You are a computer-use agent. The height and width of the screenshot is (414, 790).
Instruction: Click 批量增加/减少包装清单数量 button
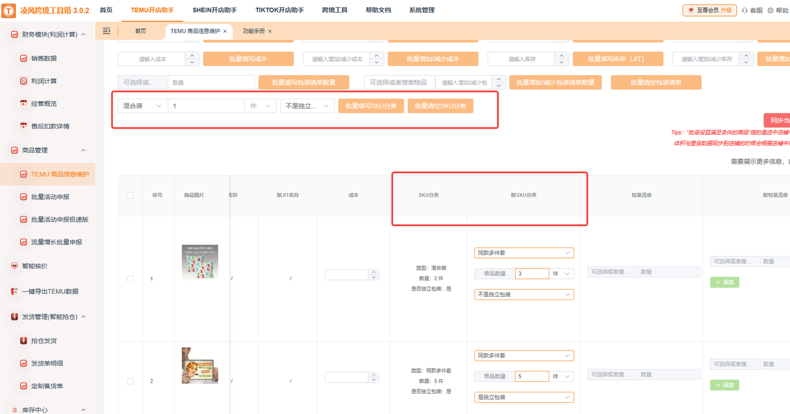[x=555, y=83]
